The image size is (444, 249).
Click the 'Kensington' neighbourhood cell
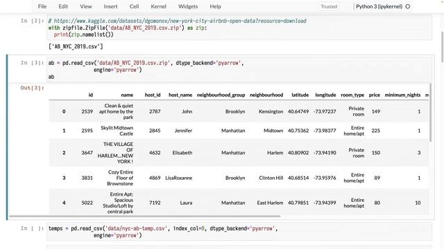click(x=271, y=111)
